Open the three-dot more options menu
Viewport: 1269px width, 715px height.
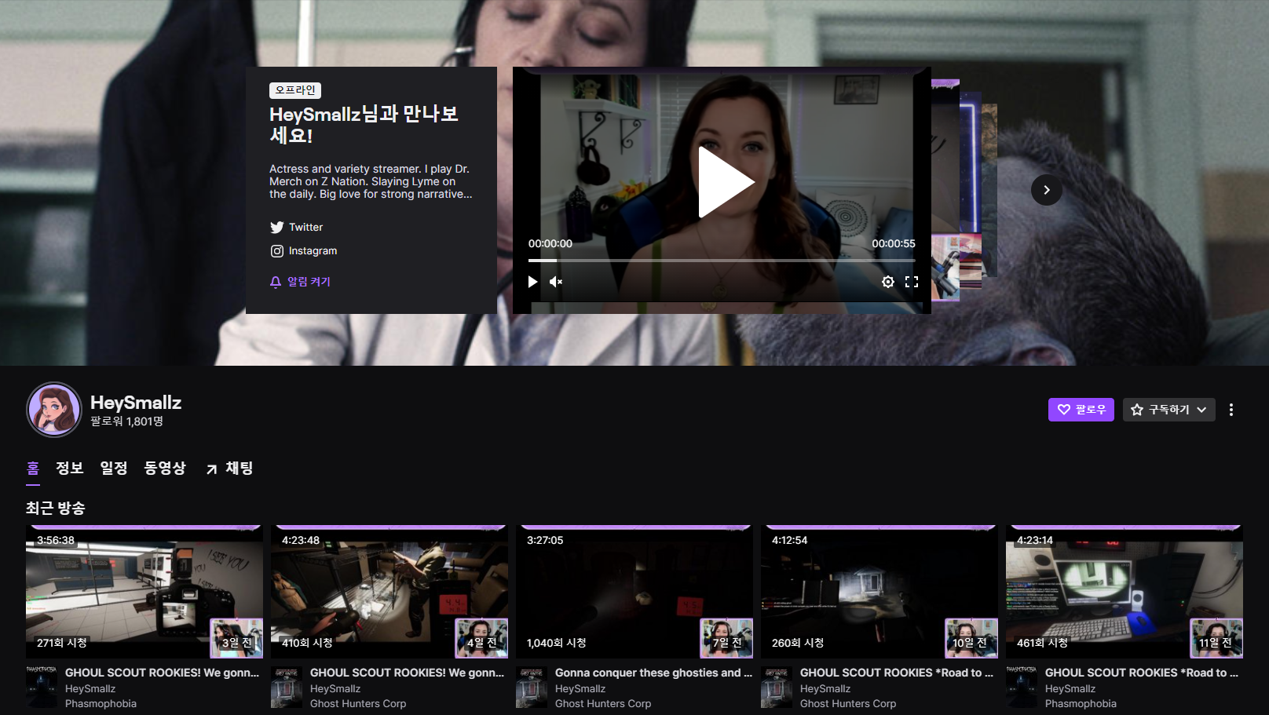1231,410
